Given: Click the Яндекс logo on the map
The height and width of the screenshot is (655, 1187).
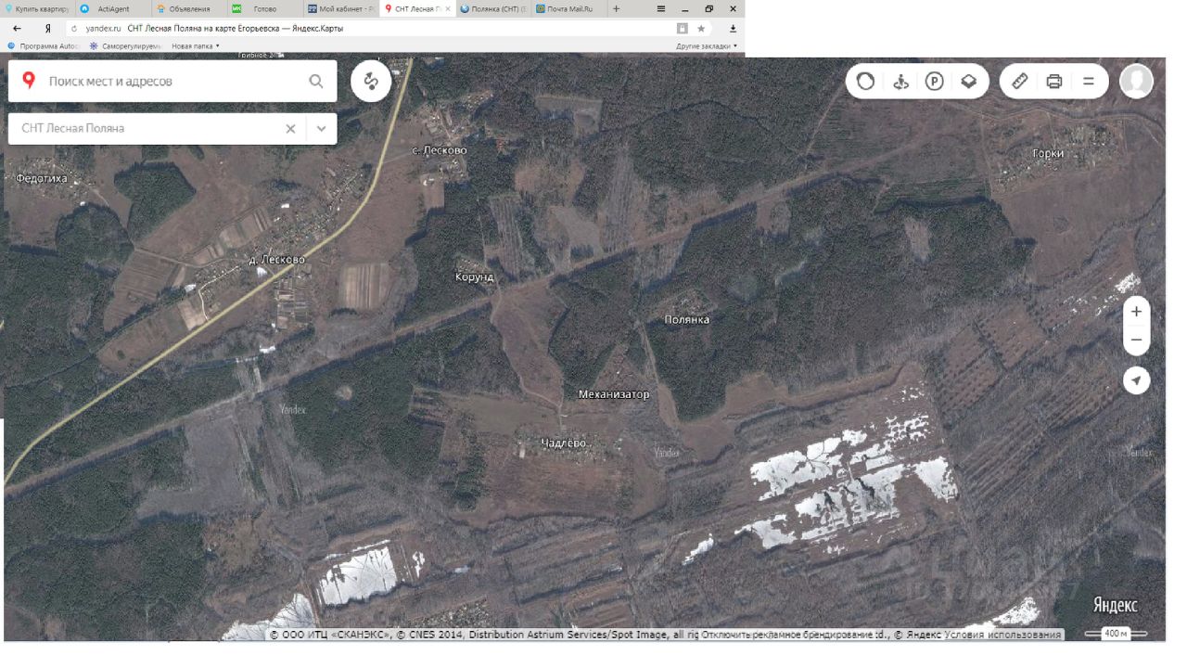Looking at the screenshot, I should pos(1115,605).
